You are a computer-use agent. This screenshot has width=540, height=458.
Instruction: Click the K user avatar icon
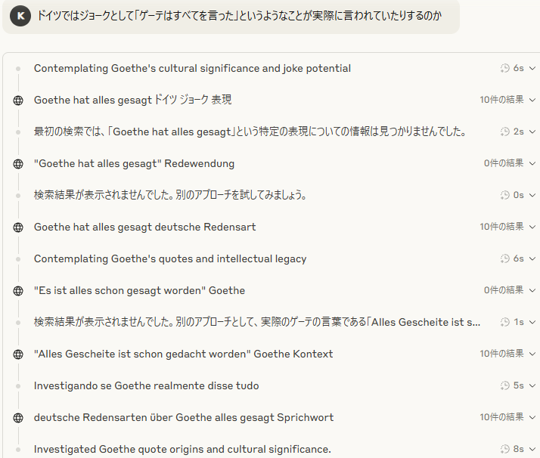[x=20, y=16]
